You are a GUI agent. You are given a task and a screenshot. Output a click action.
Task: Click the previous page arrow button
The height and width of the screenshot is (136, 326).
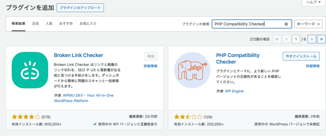(x=287, y=39)
